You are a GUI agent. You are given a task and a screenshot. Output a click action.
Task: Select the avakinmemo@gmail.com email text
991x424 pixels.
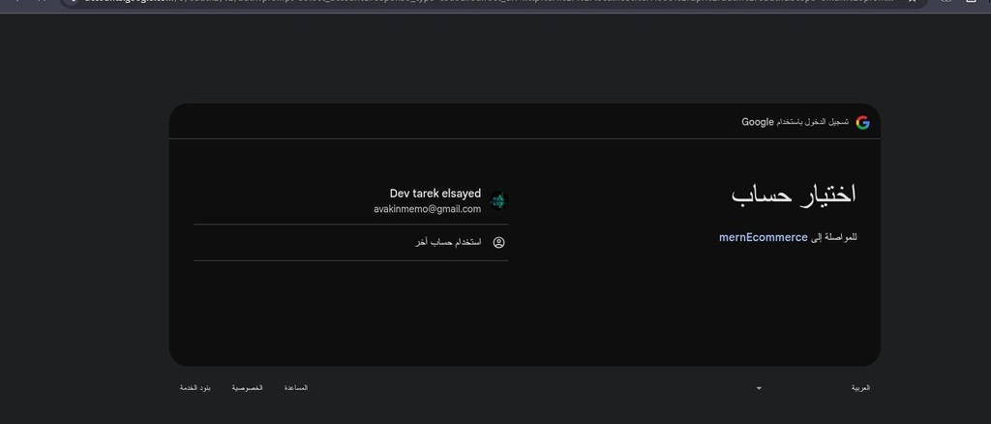(427, 209)
